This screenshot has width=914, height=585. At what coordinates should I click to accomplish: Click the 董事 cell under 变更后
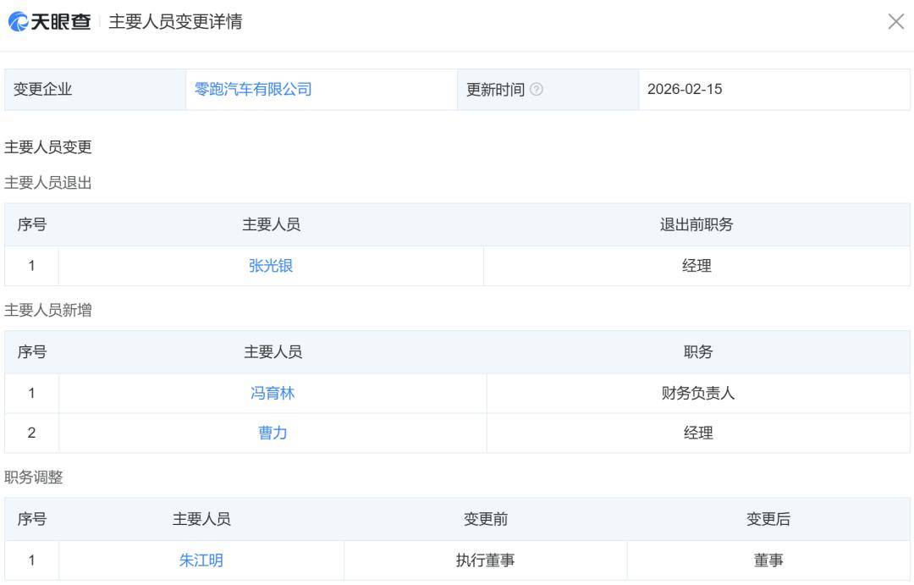click(768, 560)
